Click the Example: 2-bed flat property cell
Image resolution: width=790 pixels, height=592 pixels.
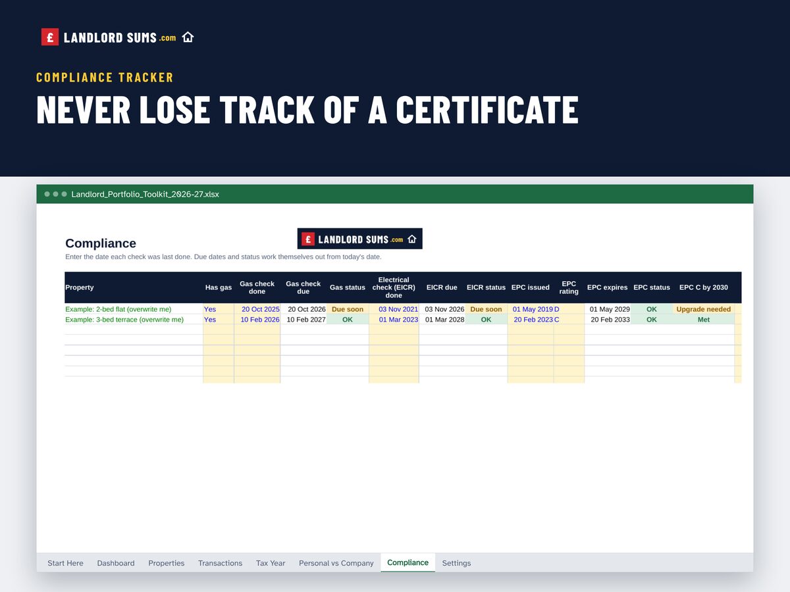(x=134, y=309)
